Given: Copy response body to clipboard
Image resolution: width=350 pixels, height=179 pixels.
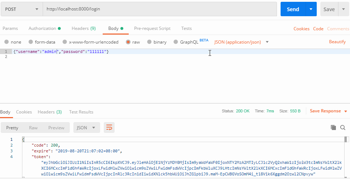Looking at the screenshot, I should 333,127.
